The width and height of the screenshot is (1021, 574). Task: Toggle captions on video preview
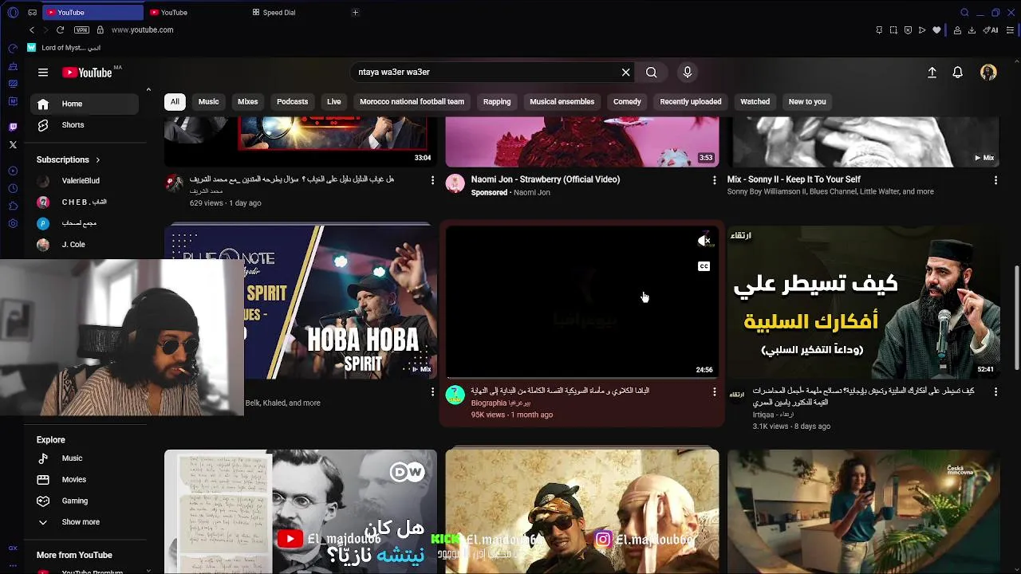pyautogui.click(x=704, y=266)
